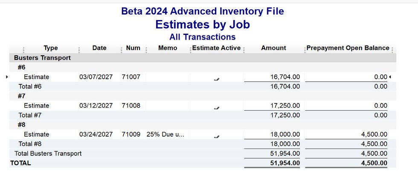
Task: Select the #8 job group heading
Action: pos(22,125)
